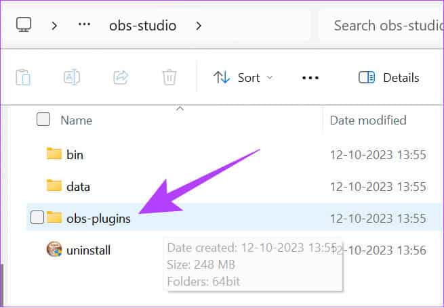Expand the chevron after obs-studio breadcrumb
The image size is (444, 308).
(x=199, y=26)
